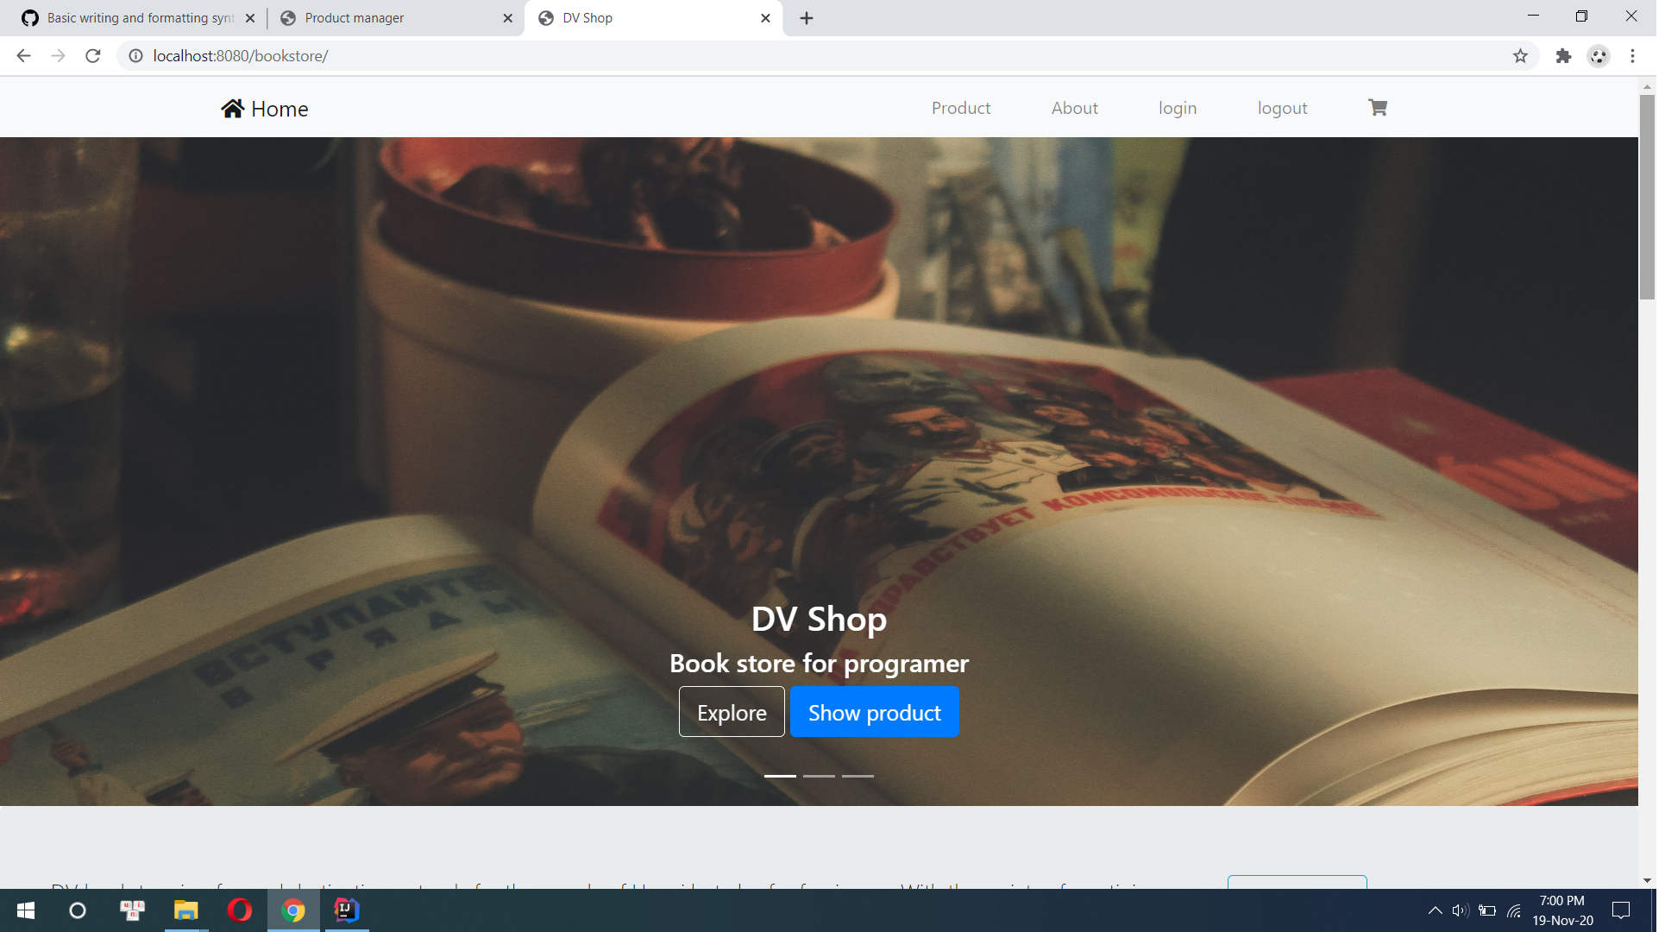This screenshot has width=1665, height=932.
Task: View site information icon in address bar
Action: click(x=135, y=56)
